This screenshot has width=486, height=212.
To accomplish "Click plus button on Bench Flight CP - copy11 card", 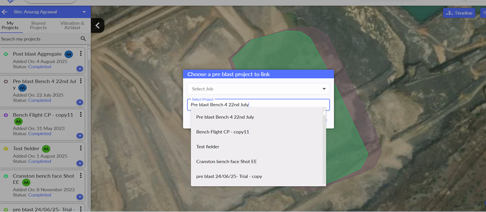I will click(80, 136).
